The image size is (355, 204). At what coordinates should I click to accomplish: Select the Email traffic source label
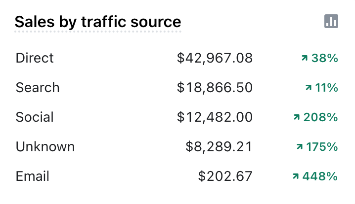tap(33, 176)
